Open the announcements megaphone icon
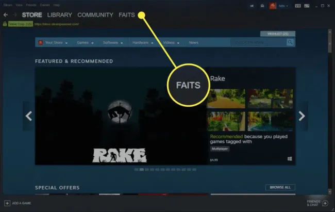The height and width of the screenshot is (212, 335). pos(252,6)
